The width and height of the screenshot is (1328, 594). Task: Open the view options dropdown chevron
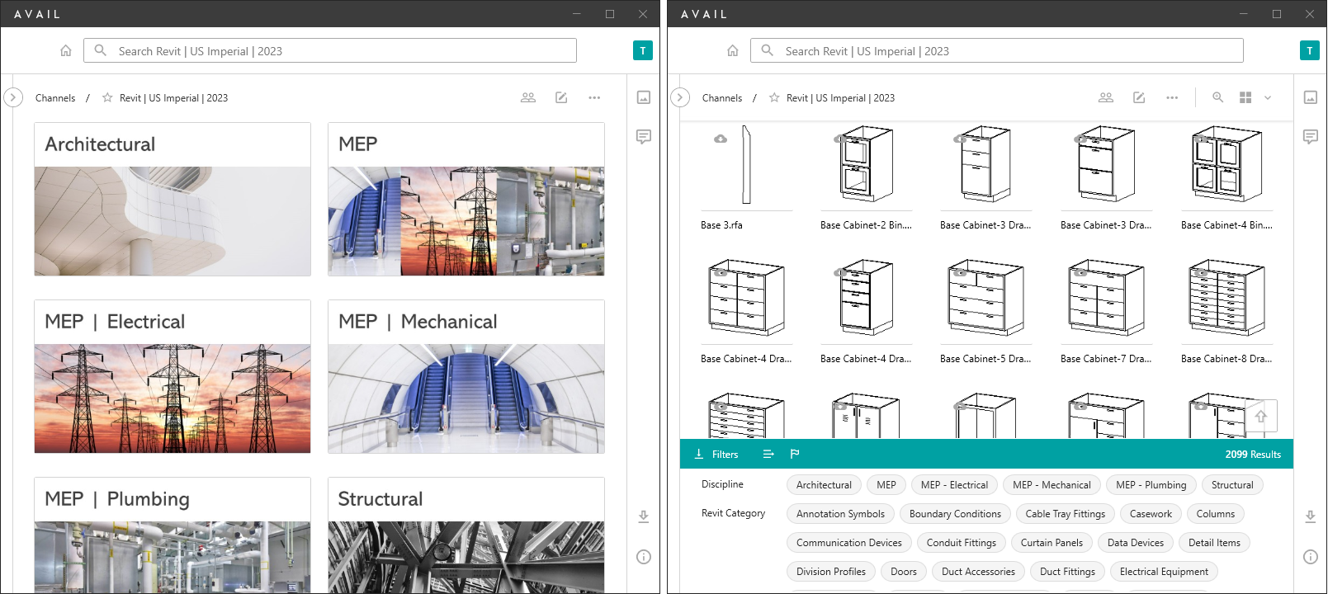coord(1268,97)
